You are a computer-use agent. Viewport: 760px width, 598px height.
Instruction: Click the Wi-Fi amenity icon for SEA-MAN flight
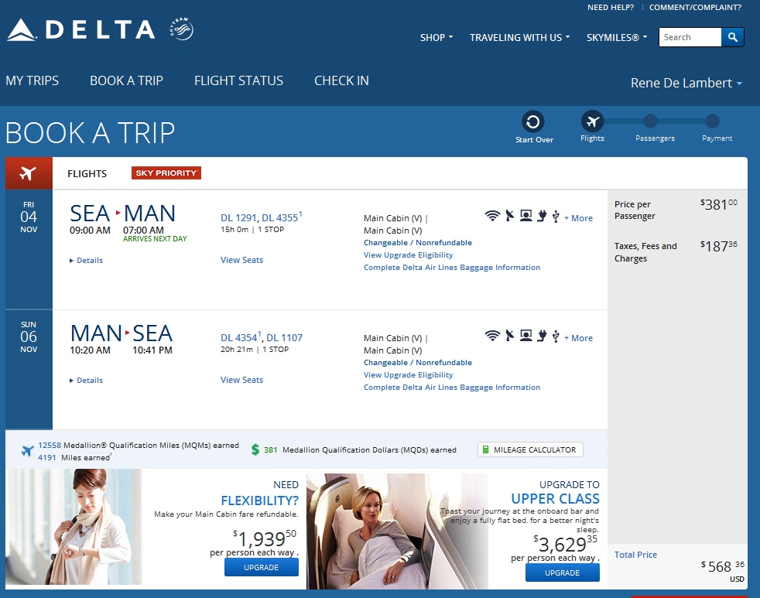[x=492, y=216]
